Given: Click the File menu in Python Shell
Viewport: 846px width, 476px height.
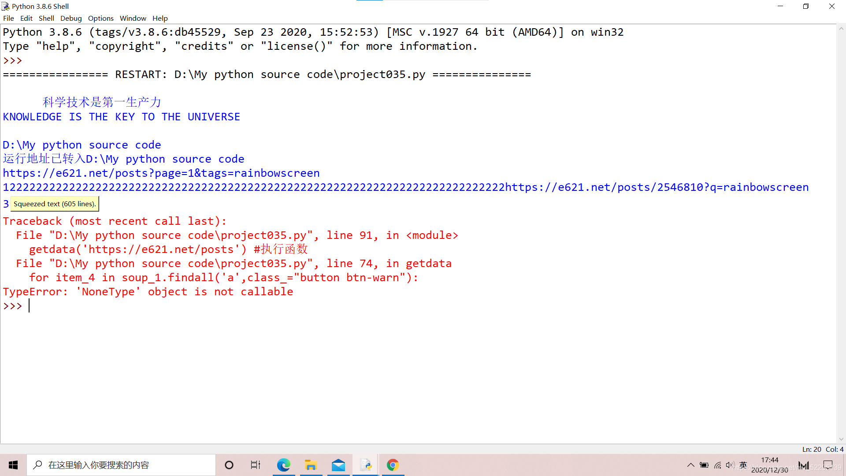Looking at the screenshot, I should point(8,18).
